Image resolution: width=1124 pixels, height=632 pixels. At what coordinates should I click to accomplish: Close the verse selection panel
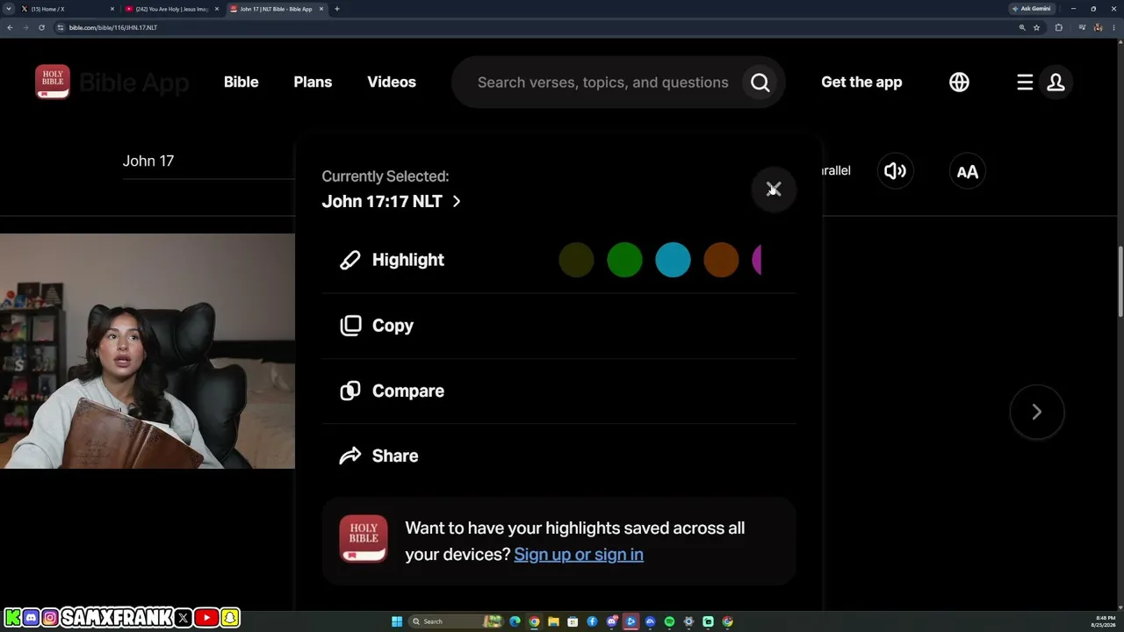pyautogui.click(x=774, y=190)
